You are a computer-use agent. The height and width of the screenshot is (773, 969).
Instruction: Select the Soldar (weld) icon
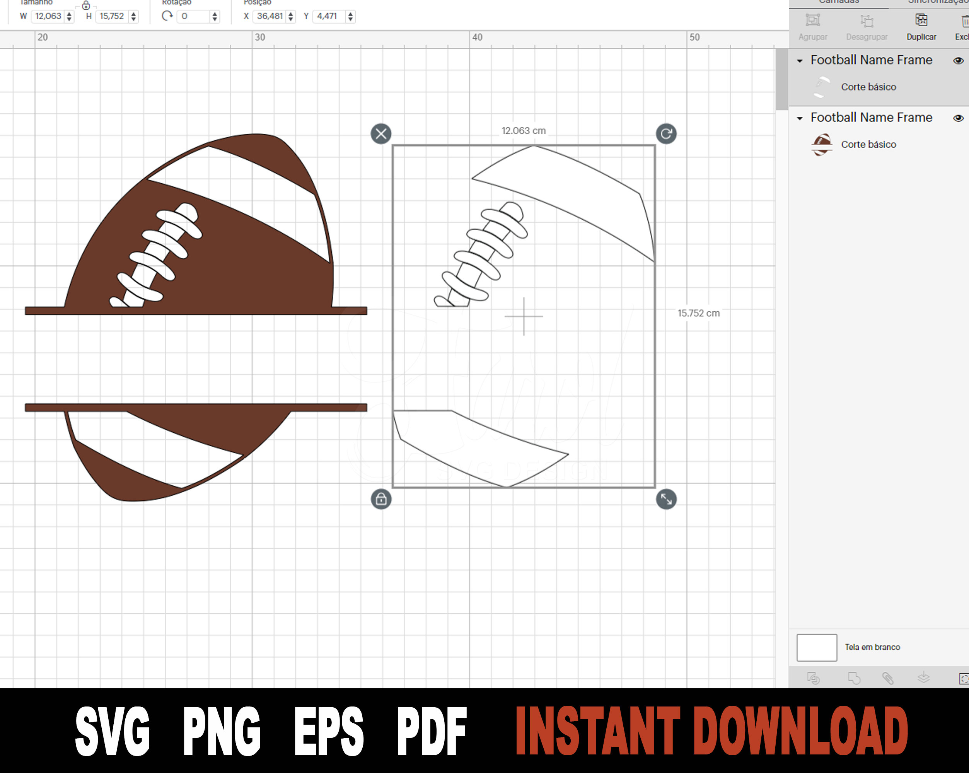pyautogui.click(x=855, y=679)
